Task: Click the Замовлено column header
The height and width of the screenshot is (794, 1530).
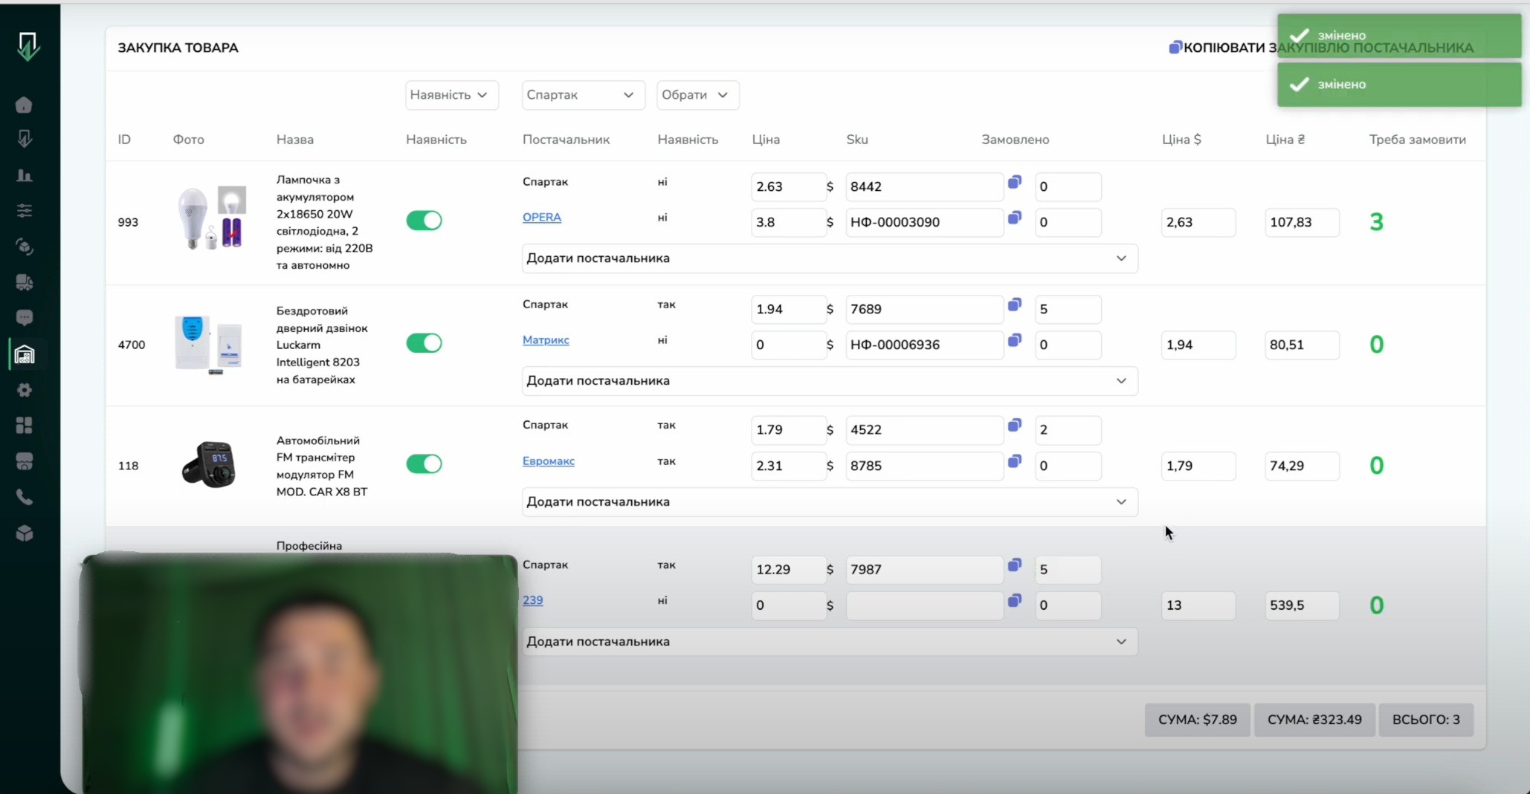Action: click(1016, 140)
